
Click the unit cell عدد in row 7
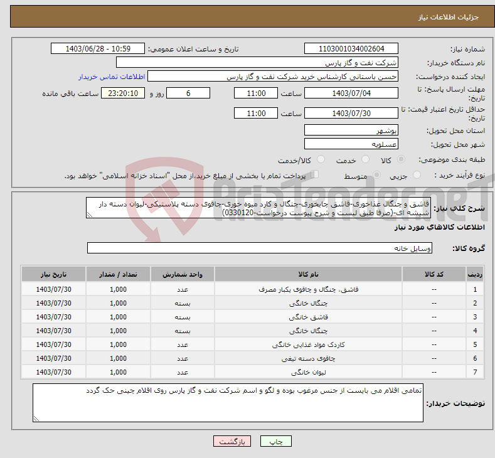tap(183, 372)
